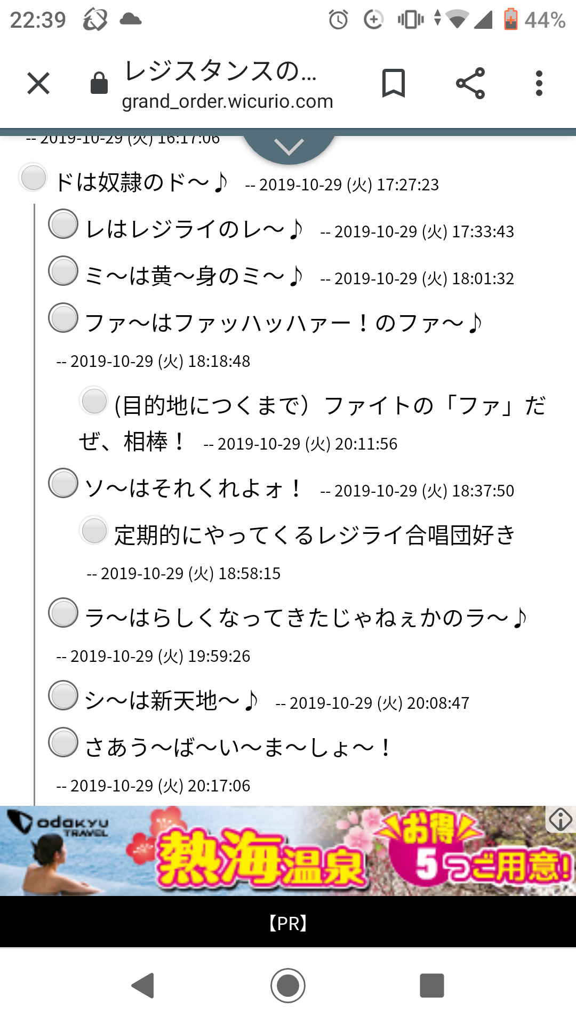Tap the grand_order.wicurio.com URL text
The image size is (576, 1024).
[227, 101]
